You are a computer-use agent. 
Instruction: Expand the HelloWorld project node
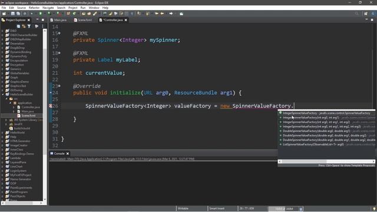point(2,132)
